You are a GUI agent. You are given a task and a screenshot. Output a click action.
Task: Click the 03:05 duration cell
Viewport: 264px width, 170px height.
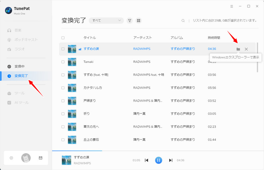[x=212, y=114]
